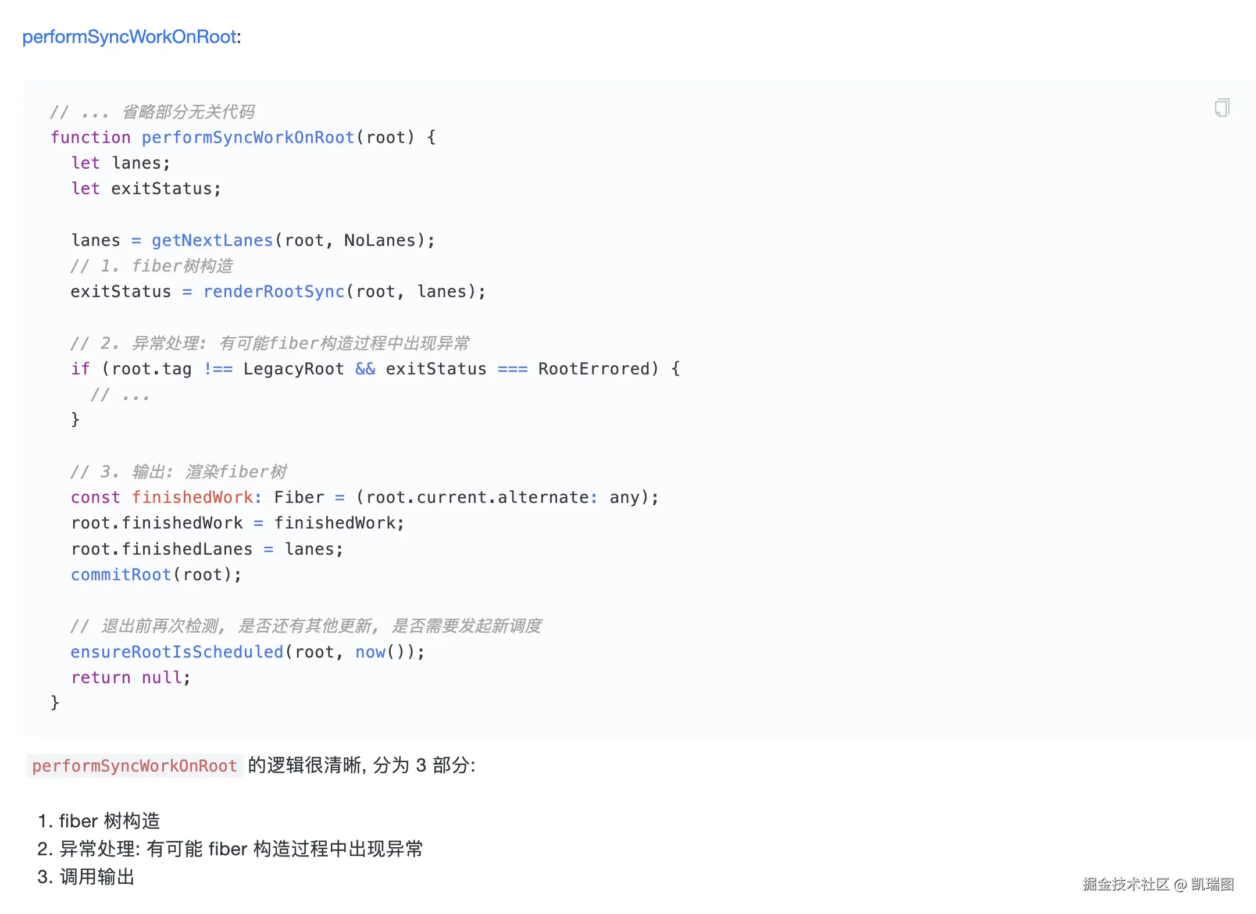Click the list item 异常处理
This screenshot has height=914, width=1256.
click(x=229, y=848)
